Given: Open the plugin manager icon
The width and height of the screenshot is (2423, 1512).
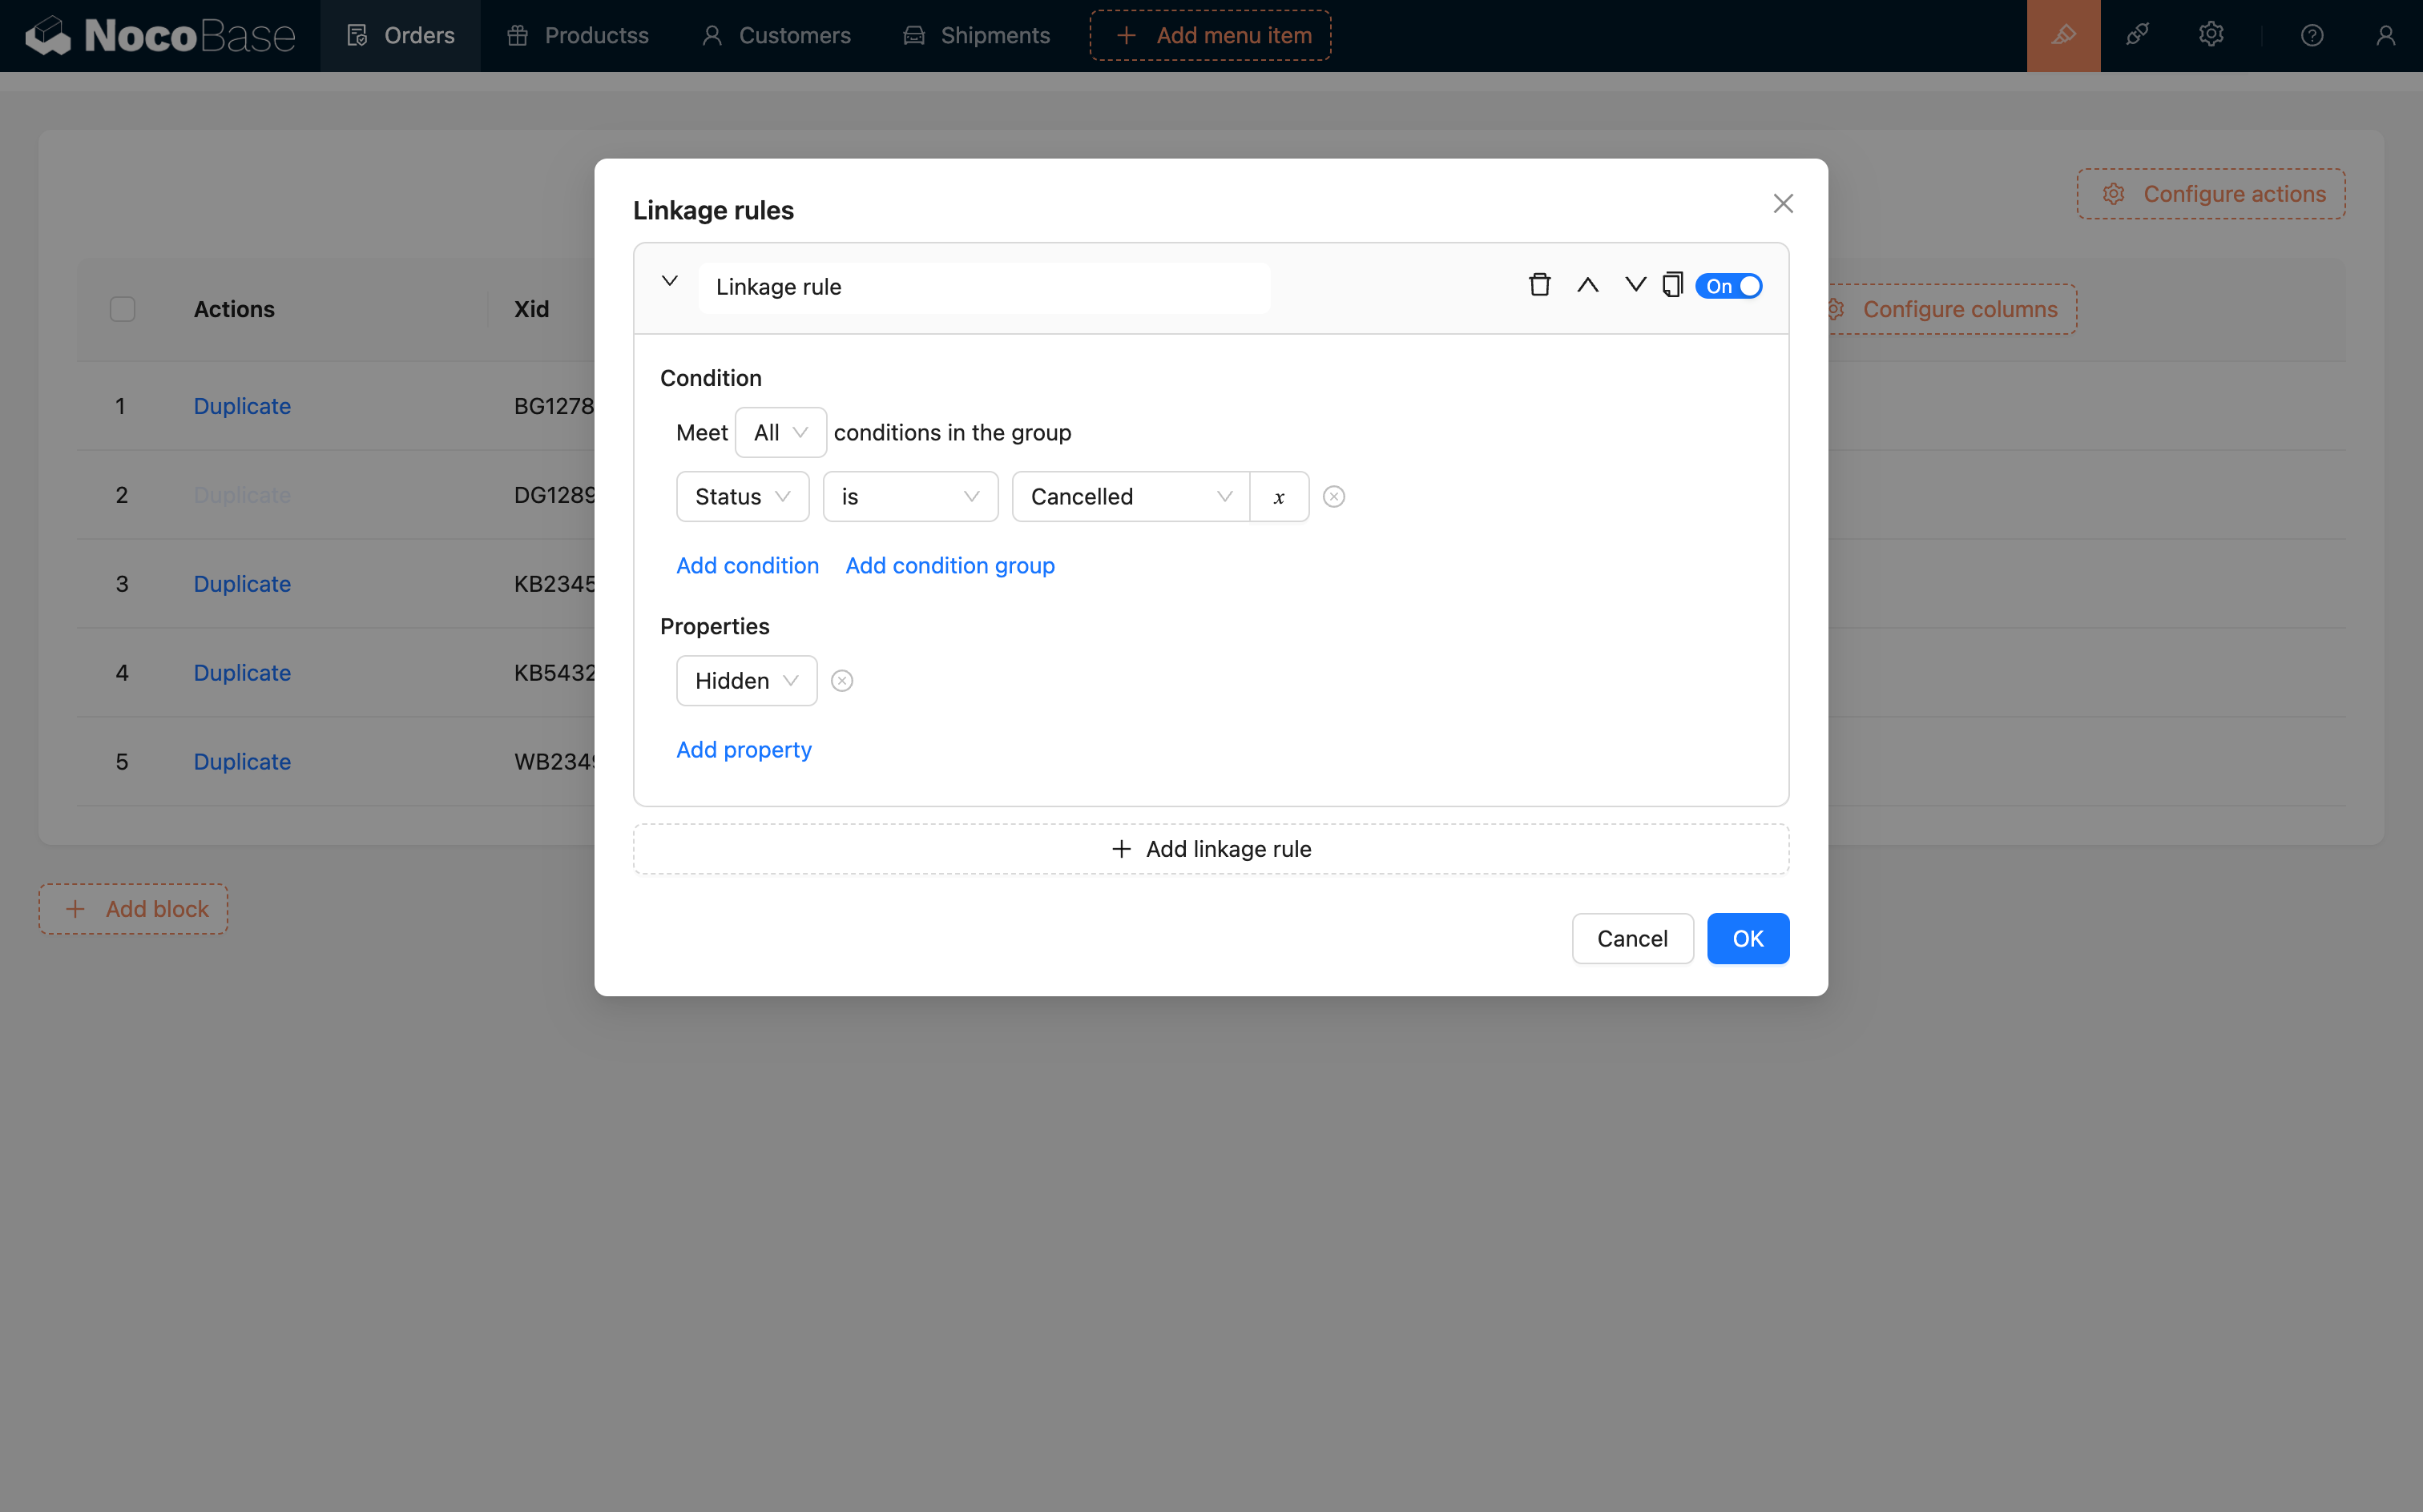Looking at the screenshot, I should point(2137,36).
